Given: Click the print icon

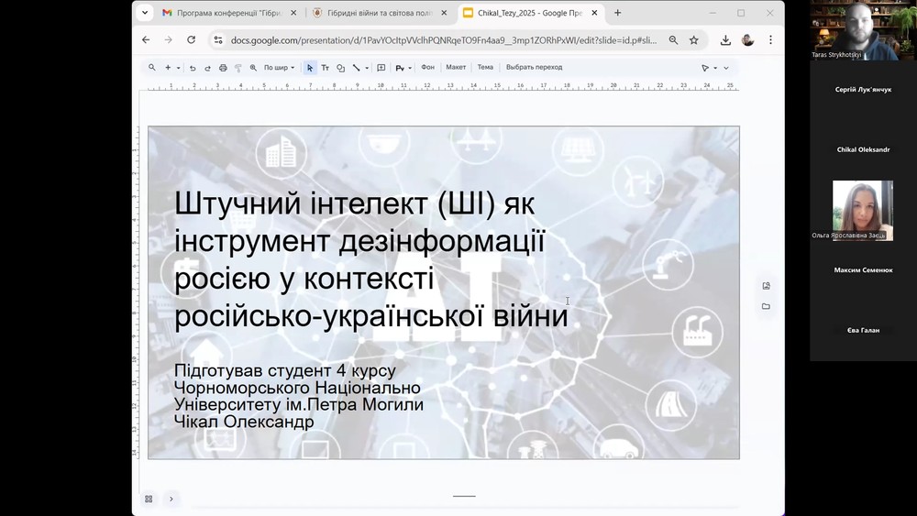Looking at the screenshot, I should tap(223, 68).
